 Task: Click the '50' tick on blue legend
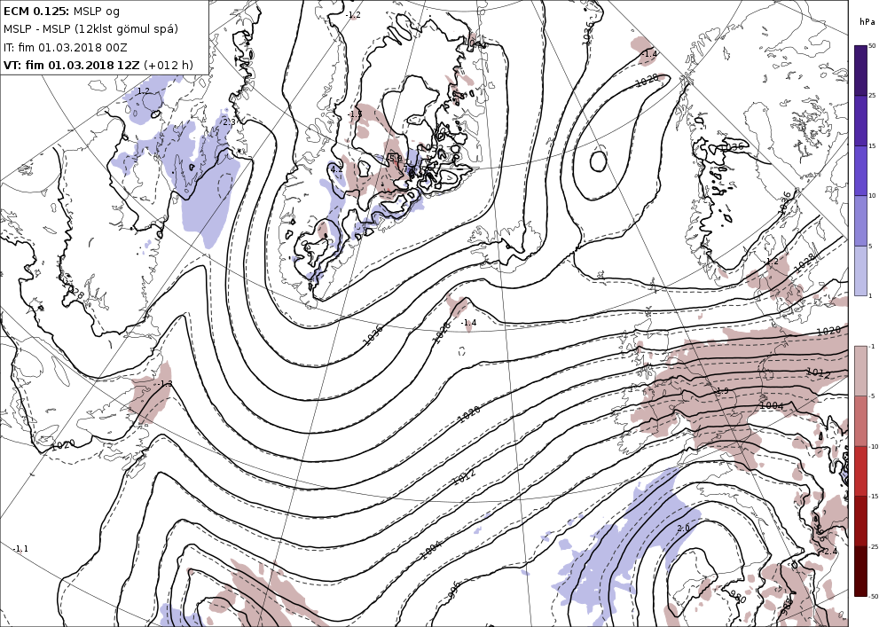(x=872, y=46)
